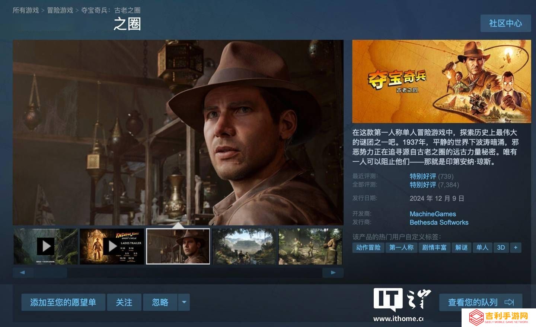
Task: Add a tag with the plus button
Action: click(x=516, y=247)
